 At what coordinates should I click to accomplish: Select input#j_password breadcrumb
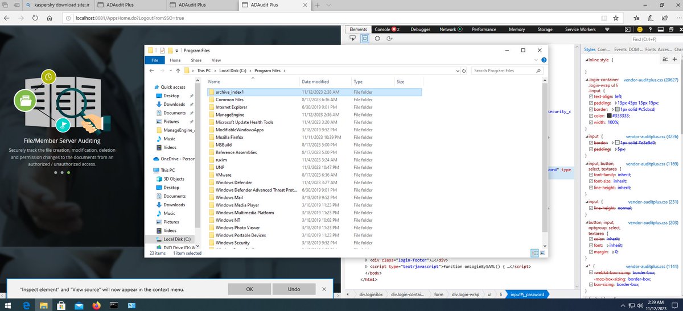[x=528, y=295]
